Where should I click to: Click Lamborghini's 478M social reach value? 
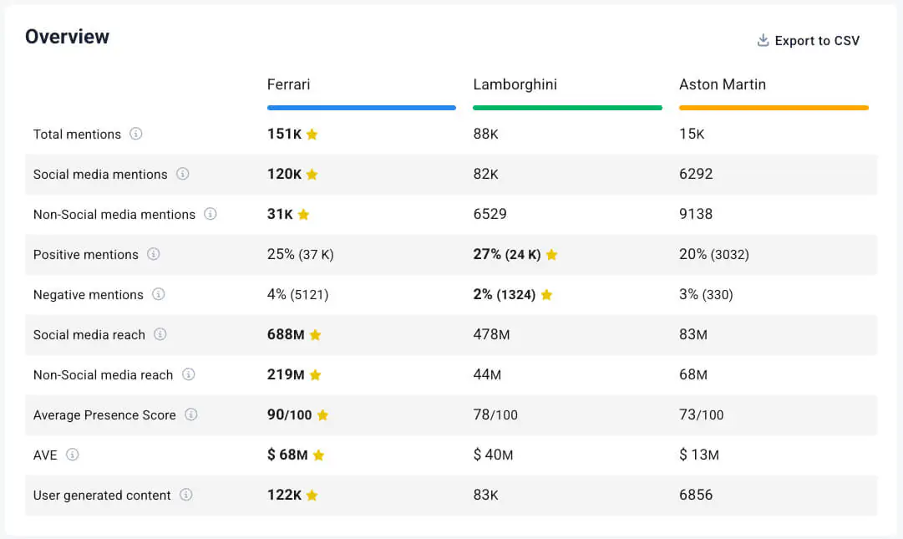[491, 334]
